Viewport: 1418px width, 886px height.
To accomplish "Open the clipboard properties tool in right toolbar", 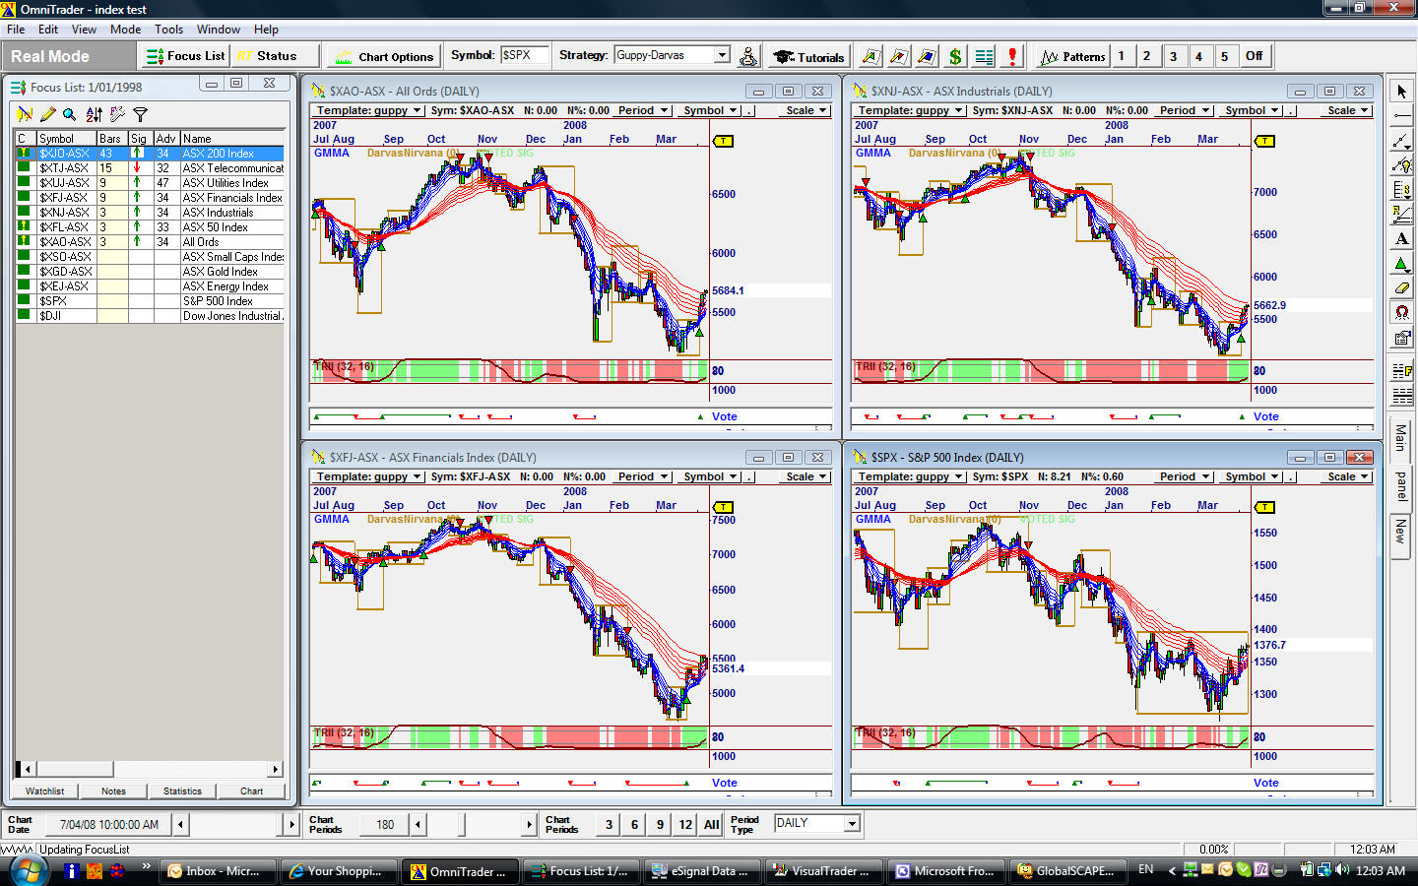I will (1401, 338).
